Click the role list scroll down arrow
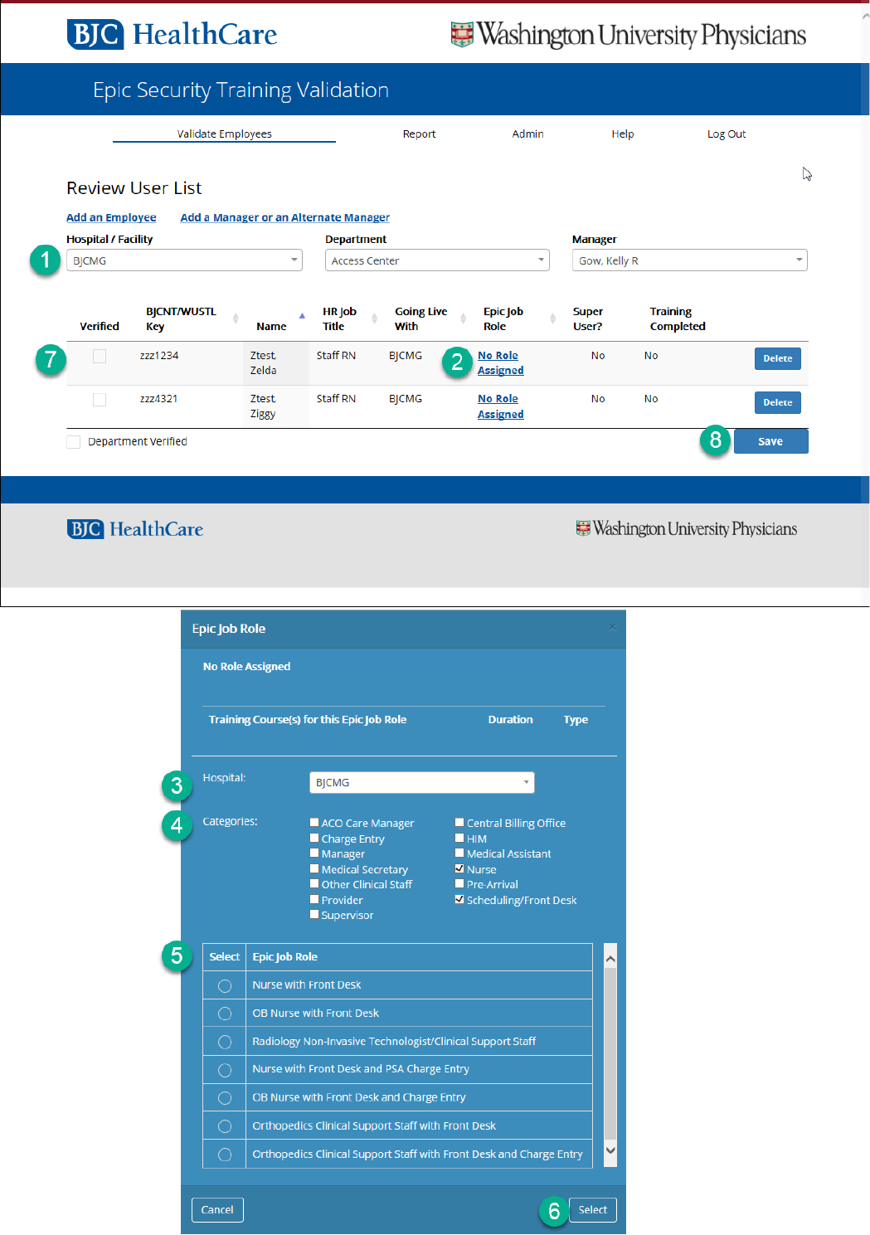 (610, 1150)
